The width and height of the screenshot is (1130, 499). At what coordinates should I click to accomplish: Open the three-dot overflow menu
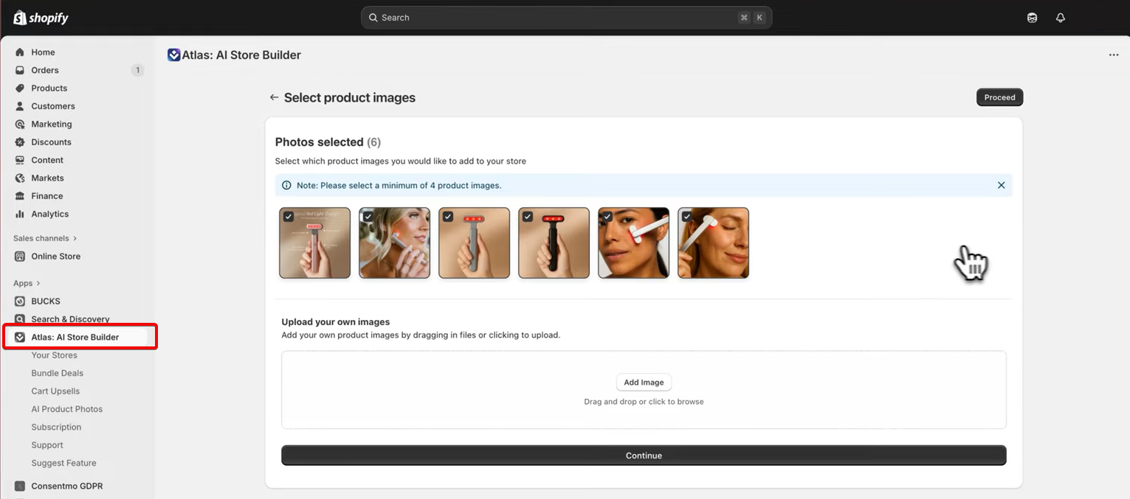pos(1114,55)
